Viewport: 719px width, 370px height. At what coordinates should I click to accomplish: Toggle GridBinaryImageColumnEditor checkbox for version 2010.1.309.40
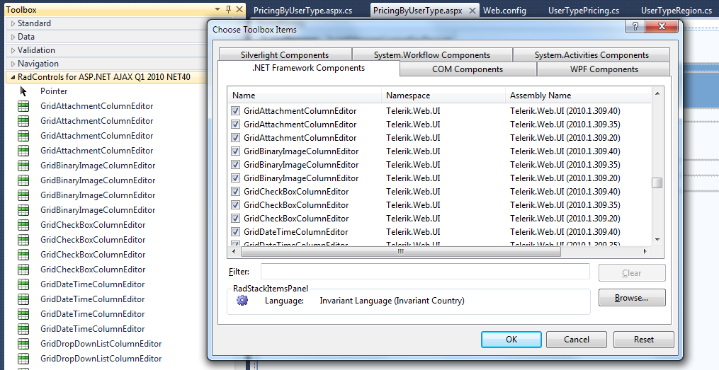click(235, 151)
